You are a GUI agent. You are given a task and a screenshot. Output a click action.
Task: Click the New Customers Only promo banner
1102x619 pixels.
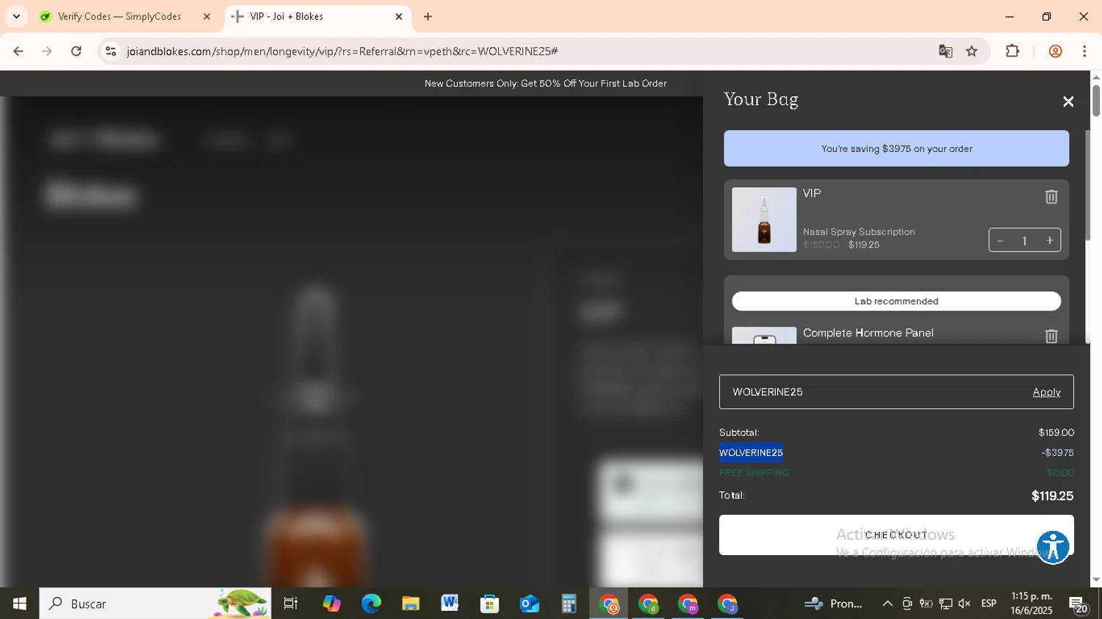[x=546, y=84]
